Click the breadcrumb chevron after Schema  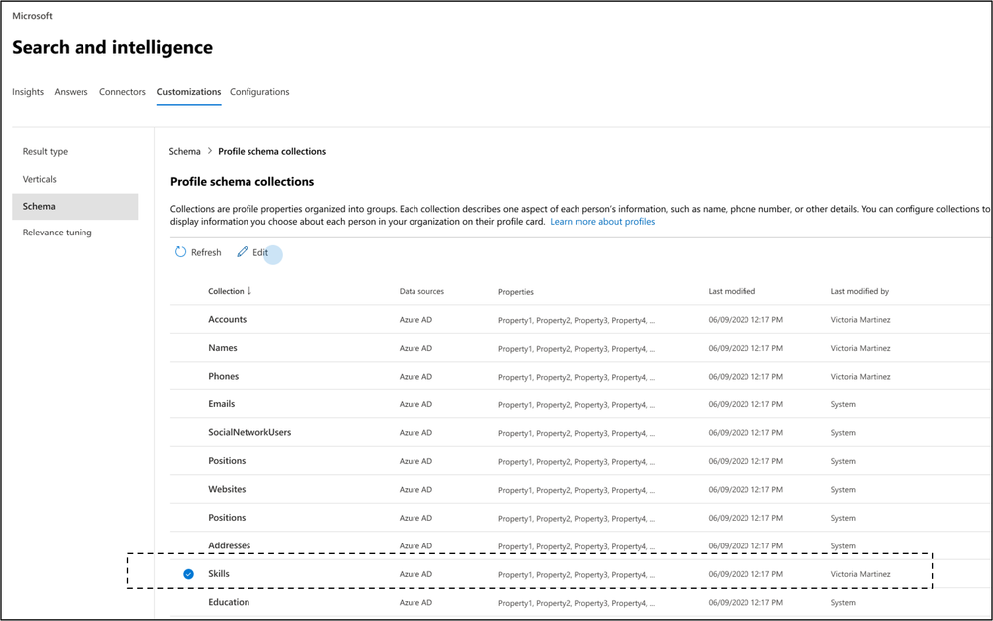click(x=210, y=152)
